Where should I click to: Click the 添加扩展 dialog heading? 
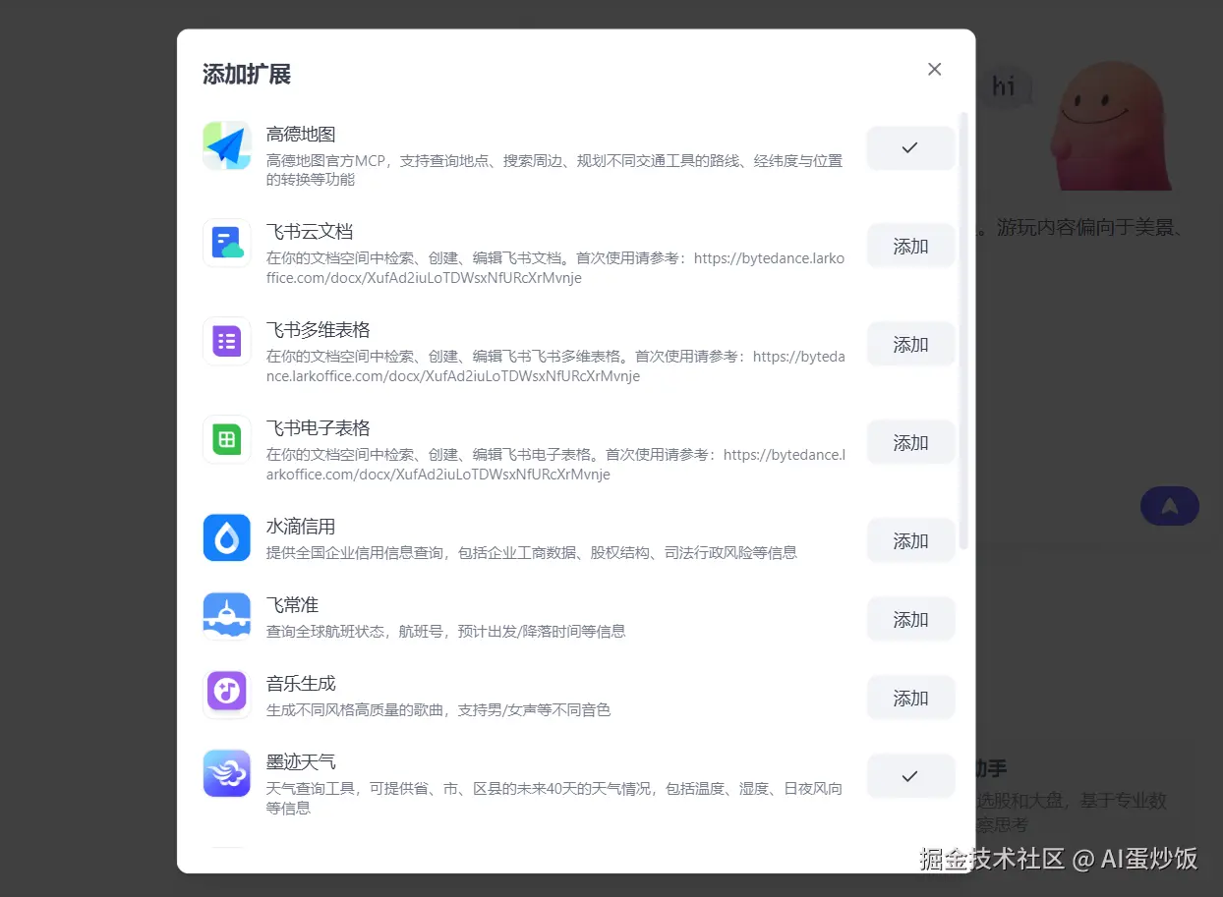[x=247, y=74]
